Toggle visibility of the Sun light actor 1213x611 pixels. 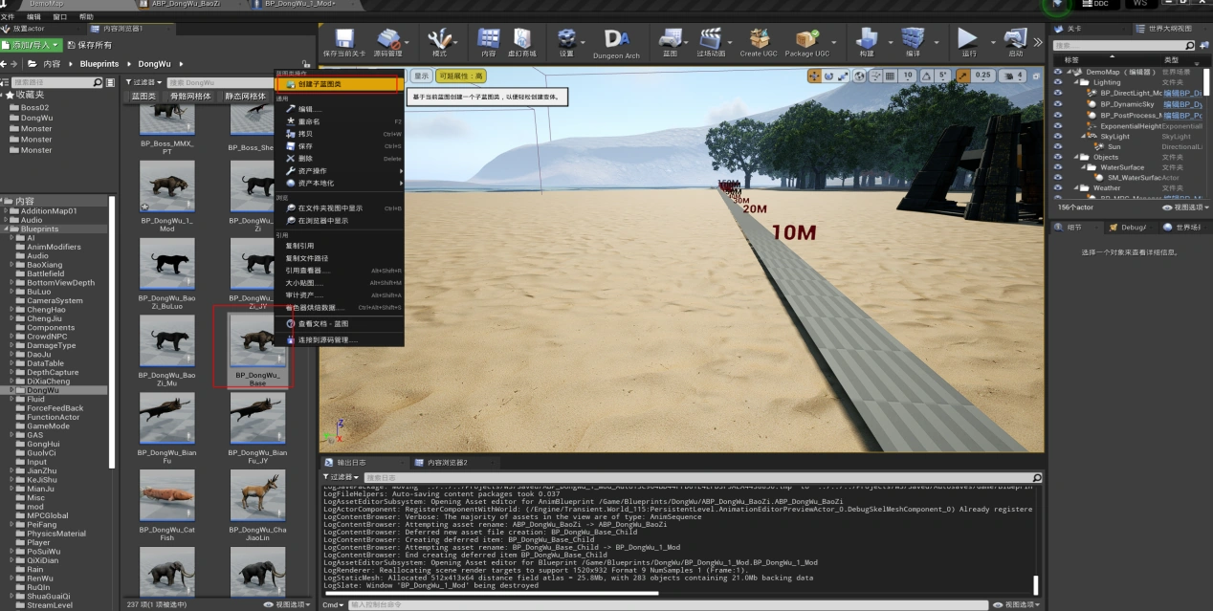coord(1057,146)
